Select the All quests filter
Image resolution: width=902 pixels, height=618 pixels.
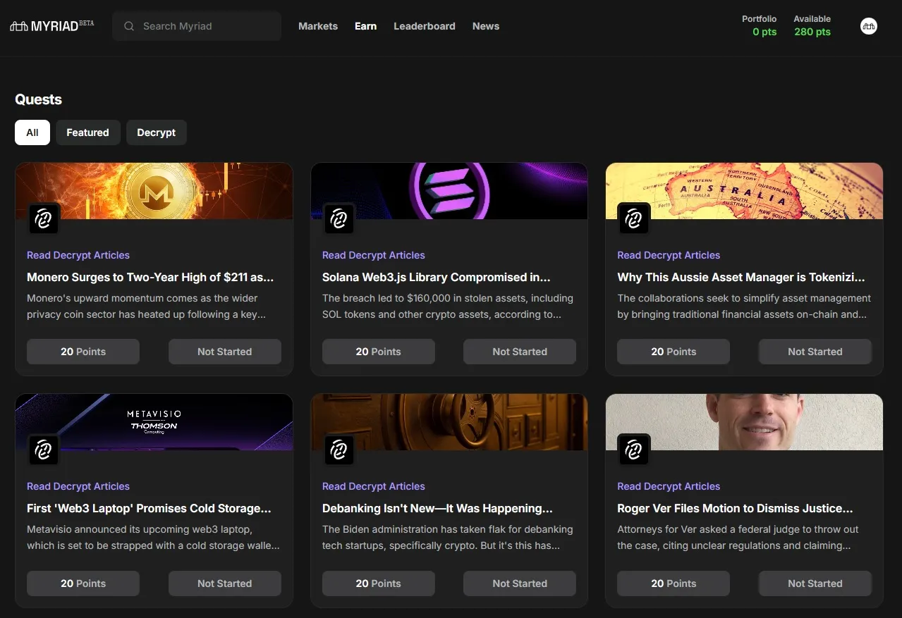[x=32, y=132]
